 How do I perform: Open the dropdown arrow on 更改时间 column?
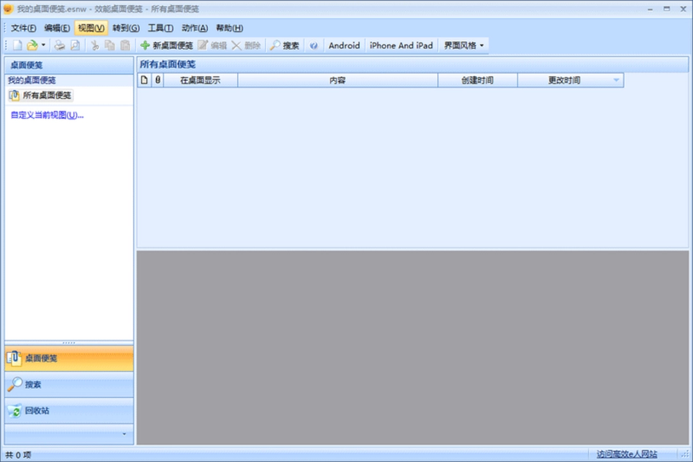click(x=616, y=80)
